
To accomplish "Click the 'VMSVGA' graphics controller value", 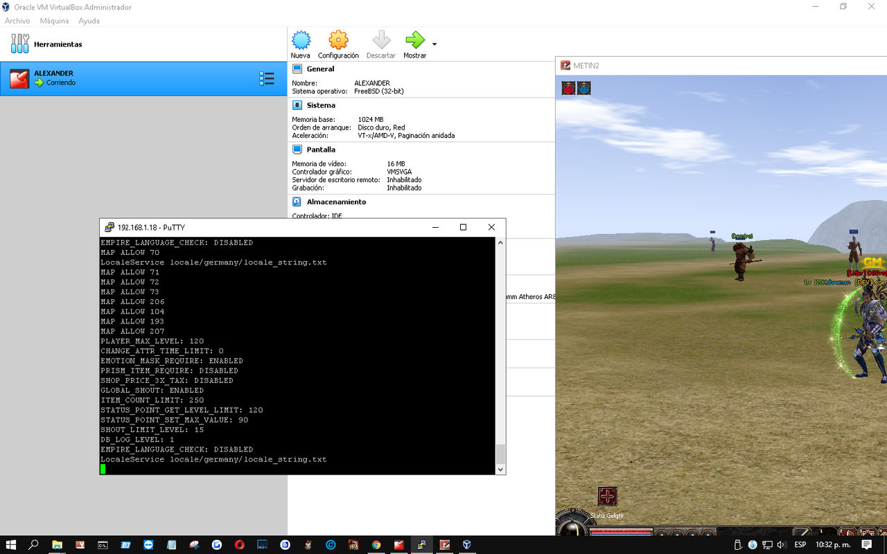I will 400,172.
